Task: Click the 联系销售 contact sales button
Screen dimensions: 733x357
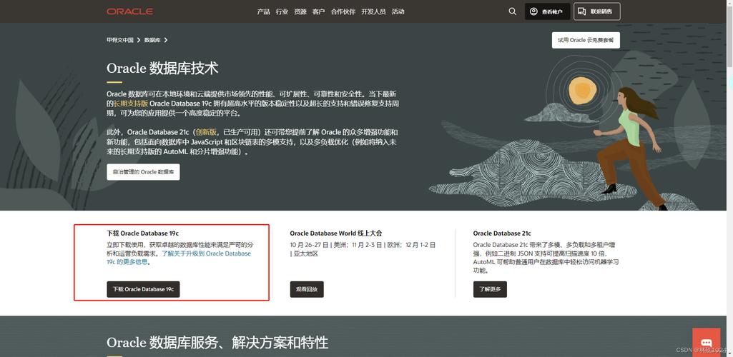Action: [596, 11]
